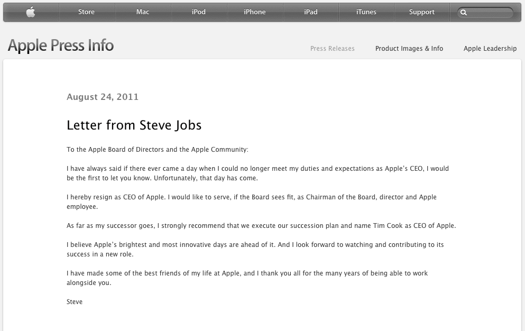Select iPhone in the top navigation
Image resolution: width=525 pixels, height=331 pixels.
pyautogui.click(x=255, y=12)
